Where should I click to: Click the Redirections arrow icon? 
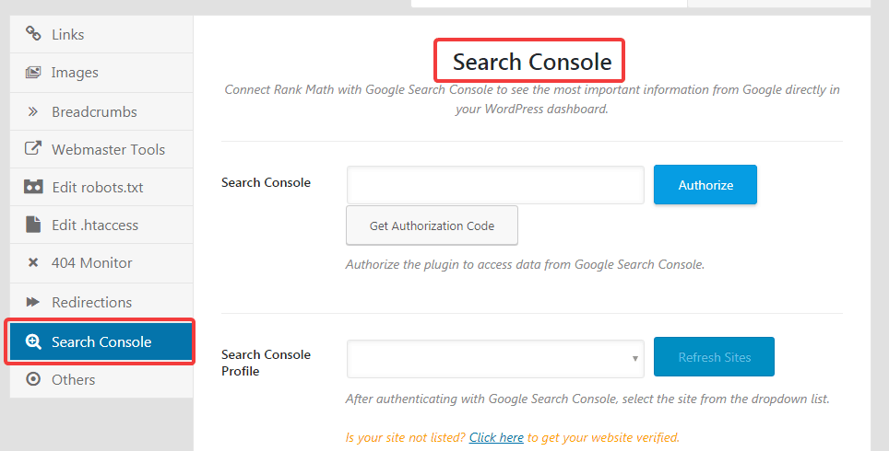click(33, 302)
